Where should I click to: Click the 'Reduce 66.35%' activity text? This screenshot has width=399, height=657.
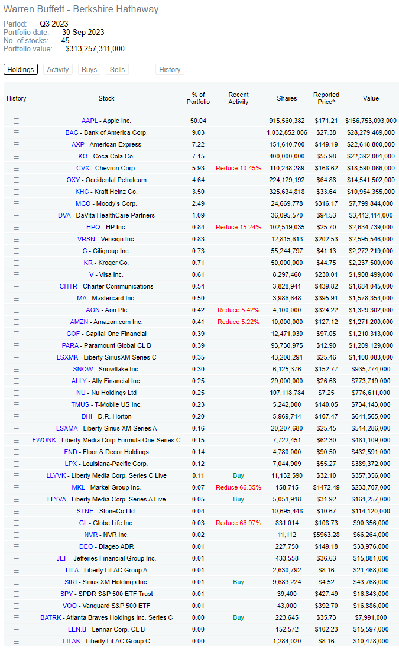pos(239,488)
